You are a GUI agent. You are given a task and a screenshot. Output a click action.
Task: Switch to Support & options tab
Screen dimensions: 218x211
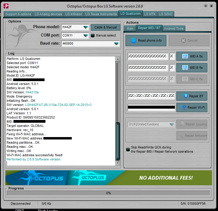coord(18,14)
